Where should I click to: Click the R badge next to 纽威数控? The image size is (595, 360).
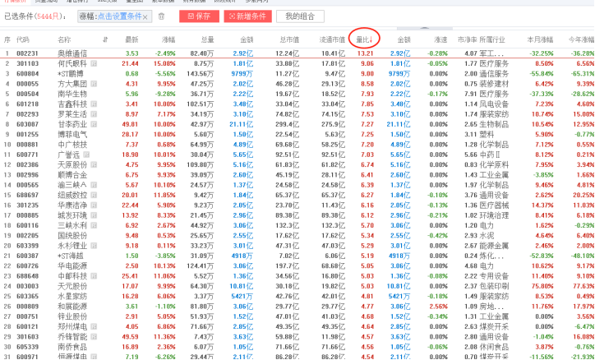(x=94, y=195)
